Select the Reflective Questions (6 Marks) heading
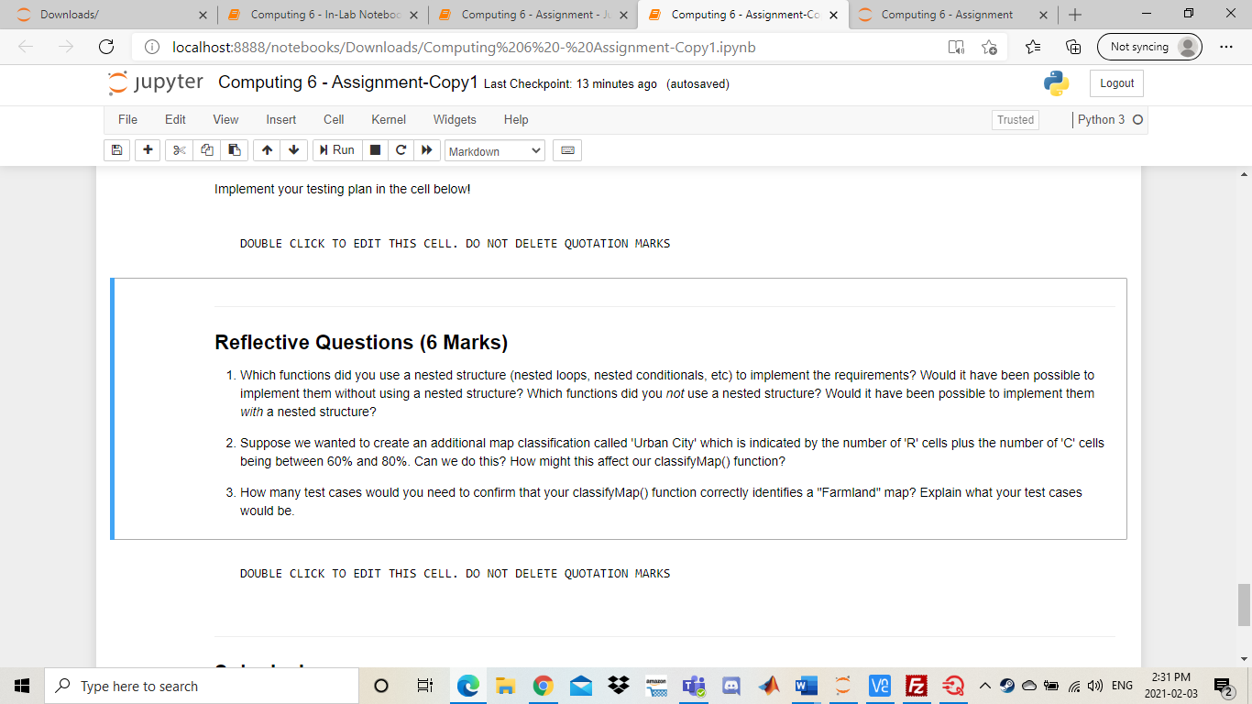Screen dimensions: 1252x704 click(x=361, y=342)
